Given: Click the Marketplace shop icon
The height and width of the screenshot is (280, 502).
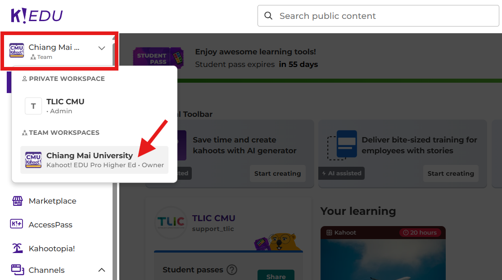Looking at the screenshot, I should click(17, 201).
